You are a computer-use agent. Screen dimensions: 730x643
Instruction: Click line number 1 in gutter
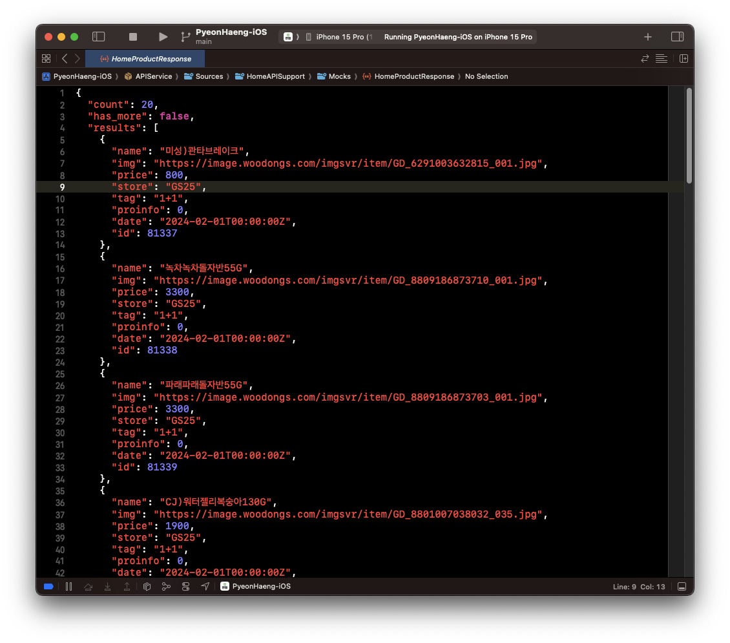click(62, 93)
